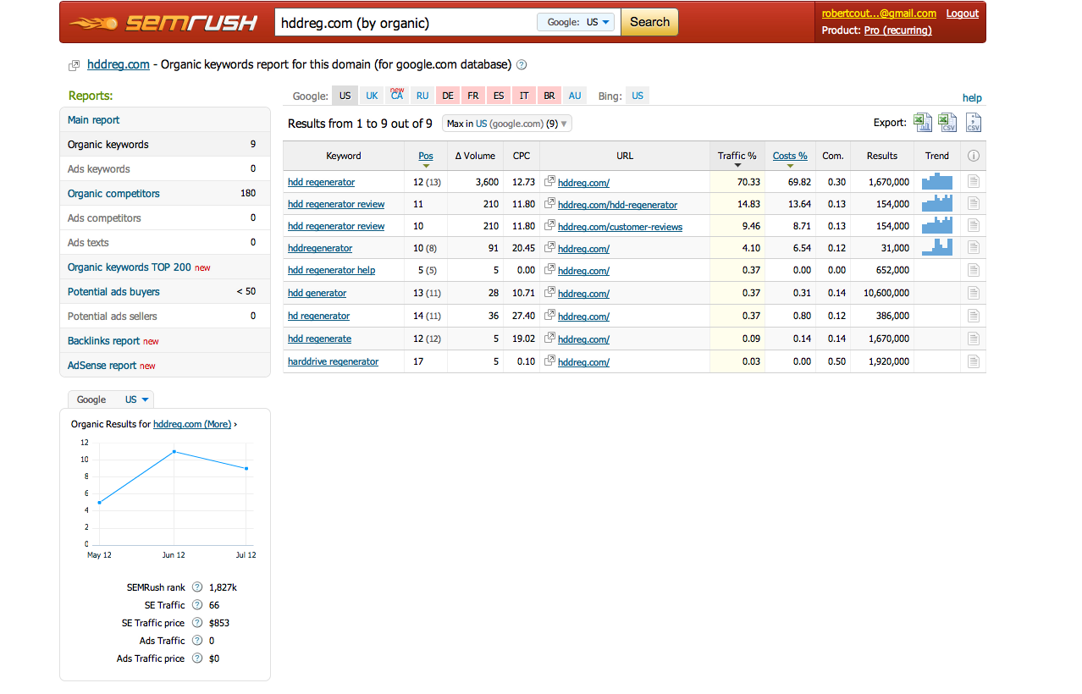
Task: Click the external link icon next to hddreg.com/customer-reviews
Action: tap(550, 226)
